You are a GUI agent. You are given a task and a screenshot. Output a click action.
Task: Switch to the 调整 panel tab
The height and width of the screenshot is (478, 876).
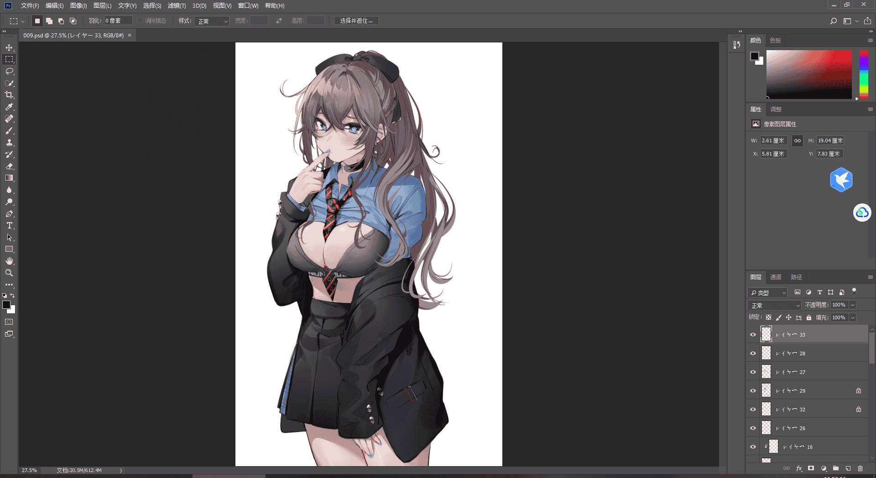(x=776, y=109)
